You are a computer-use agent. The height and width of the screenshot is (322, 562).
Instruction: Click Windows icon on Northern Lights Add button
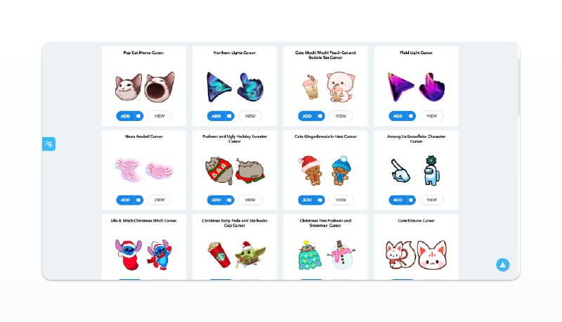click(230, 116)
